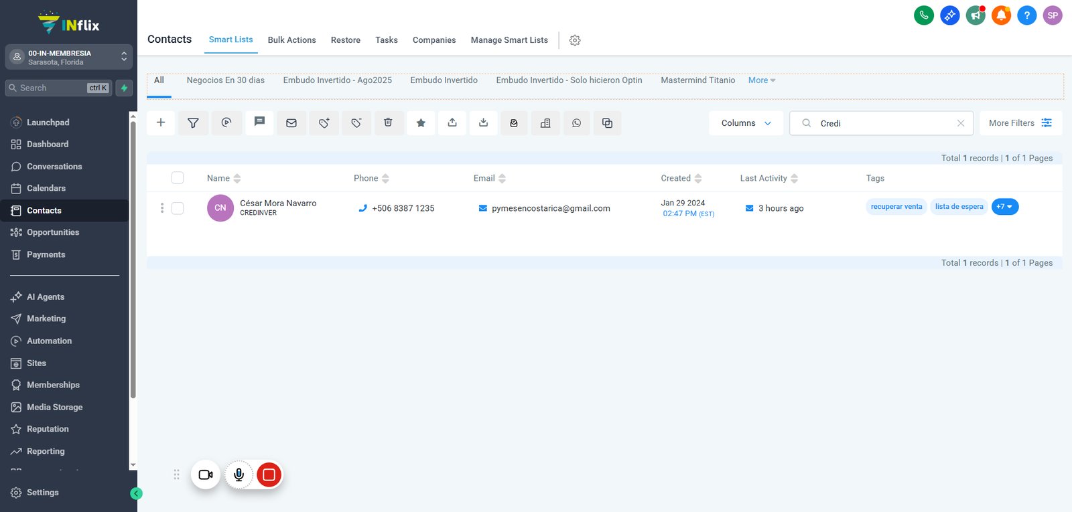The height and width of the screenshot is (512, 1072).
Task: Click the WhatsApp message icon
Action: [577, 123]
